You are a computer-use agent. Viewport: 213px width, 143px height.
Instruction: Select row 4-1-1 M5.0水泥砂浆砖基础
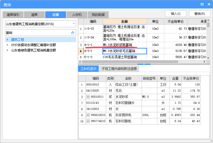pos(142,45)
